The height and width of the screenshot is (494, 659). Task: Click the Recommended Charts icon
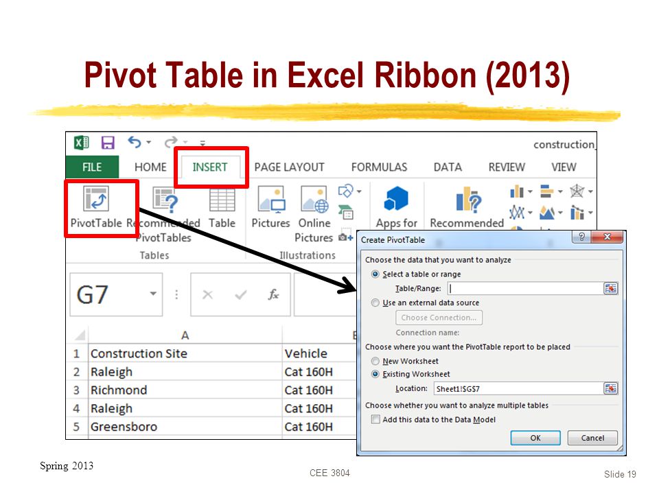click(469, 200)
